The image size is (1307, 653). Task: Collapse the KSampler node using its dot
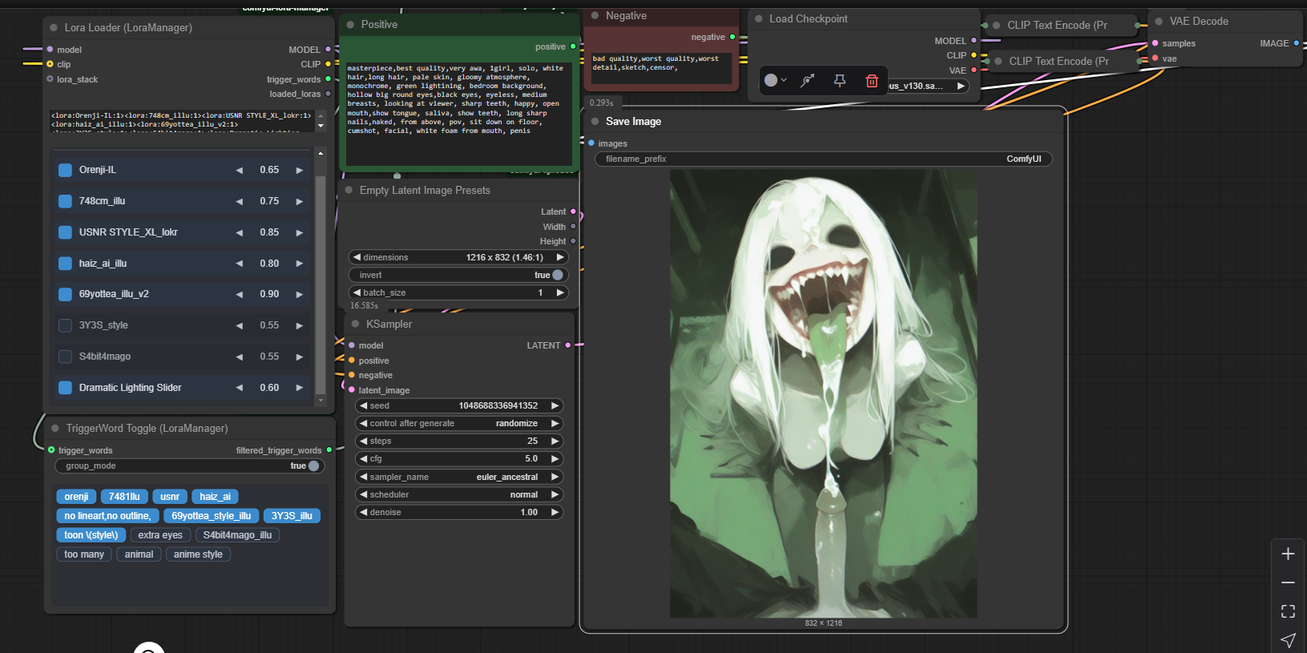(x=356, y=324)
